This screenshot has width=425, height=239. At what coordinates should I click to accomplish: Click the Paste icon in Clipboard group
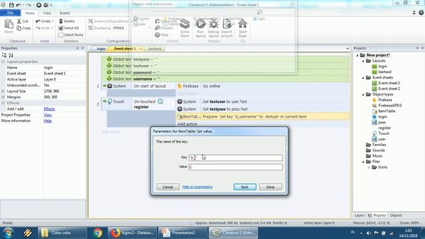pyautogui.click(x=9, y=24)
